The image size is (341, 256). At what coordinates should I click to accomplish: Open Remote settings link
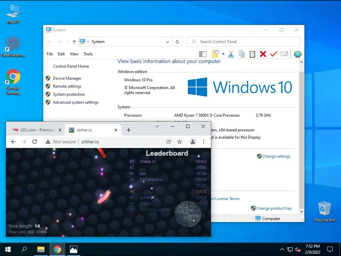(67, 86)
